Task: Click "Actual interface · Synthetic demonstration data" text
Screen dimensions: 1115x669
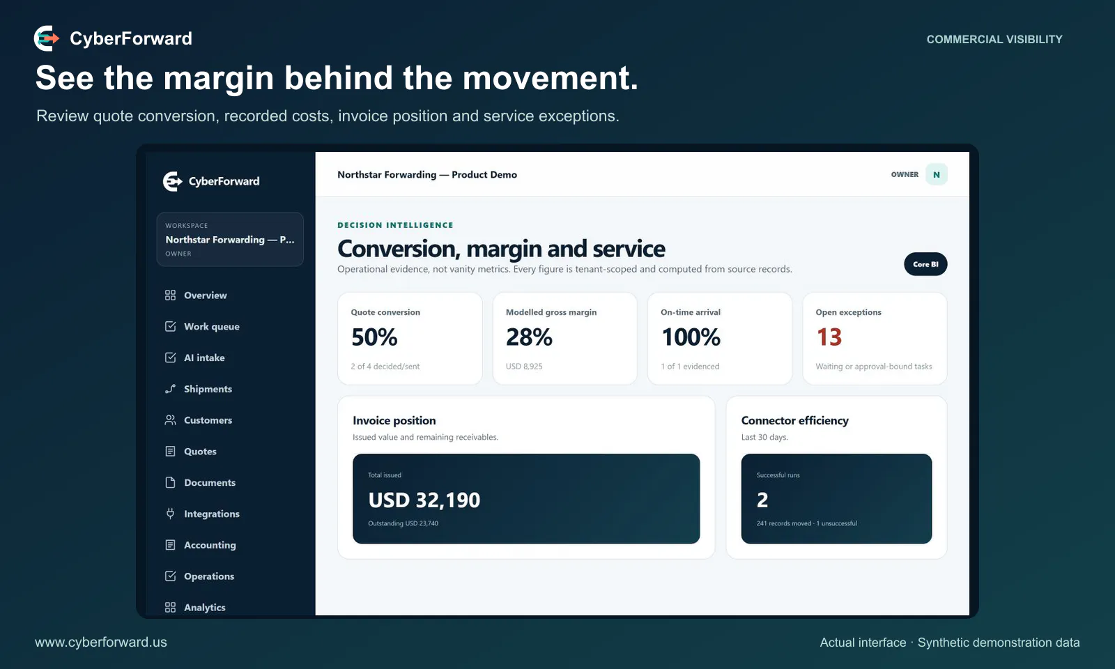Action: point(950,643)
